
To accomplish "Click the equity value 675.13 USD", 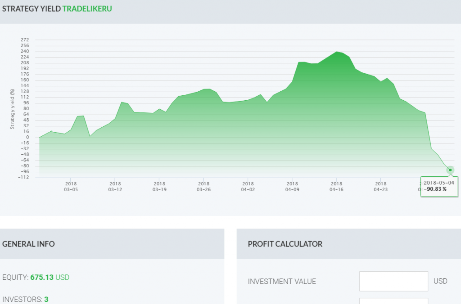I will pyautogui.click(x=50, y=277).
